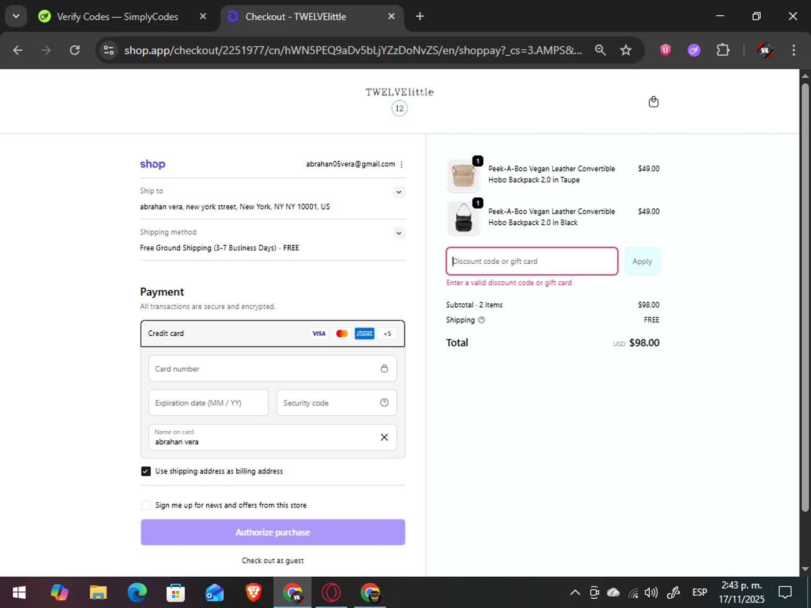This screenshot has height=608, width=811.
Task: Click the browser address bar URL
Action: pos(353,50)
